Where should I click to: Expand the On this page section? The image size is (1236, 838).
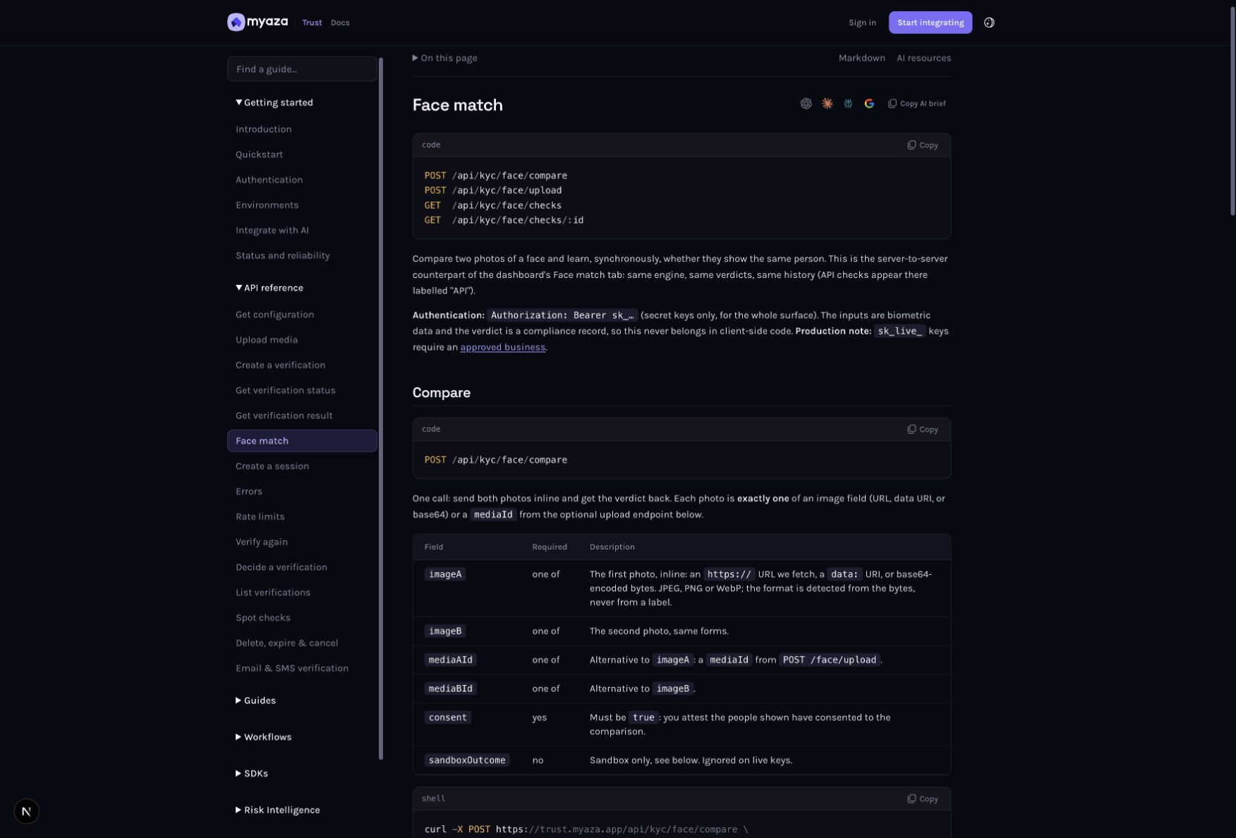[444, 58]
